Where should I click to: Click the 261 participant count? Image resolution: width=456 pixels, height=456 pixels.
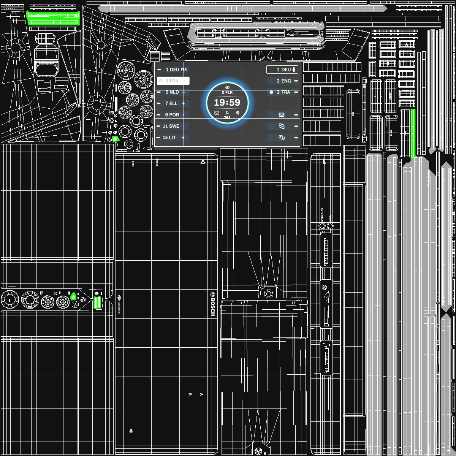(227, 118)
